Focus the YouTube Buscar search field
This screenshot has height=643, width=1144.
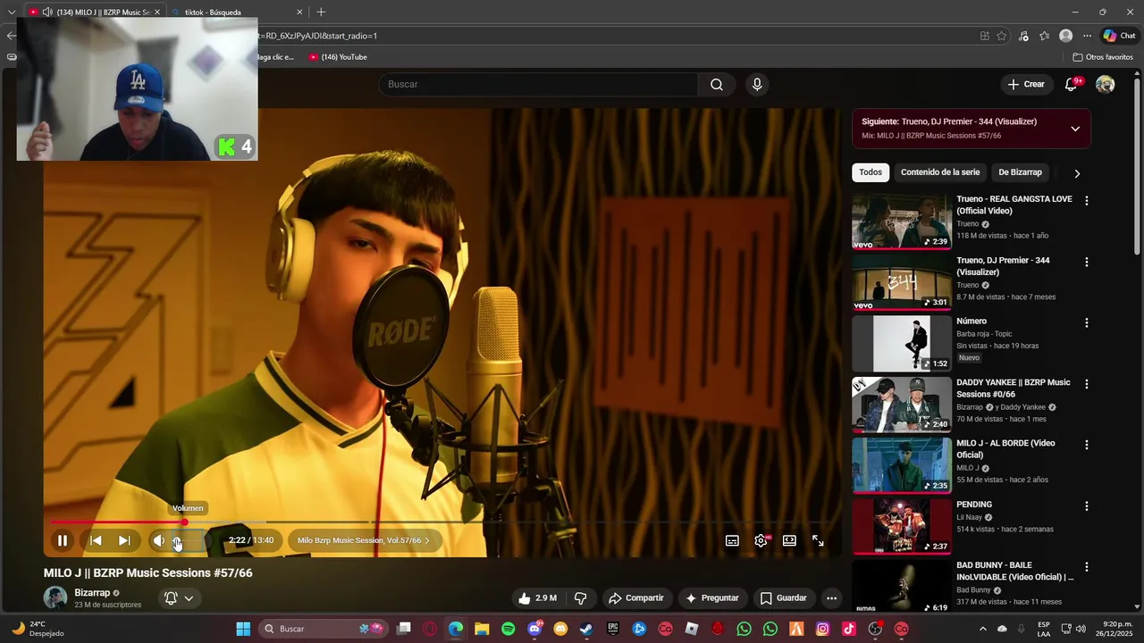coord(538,84)
